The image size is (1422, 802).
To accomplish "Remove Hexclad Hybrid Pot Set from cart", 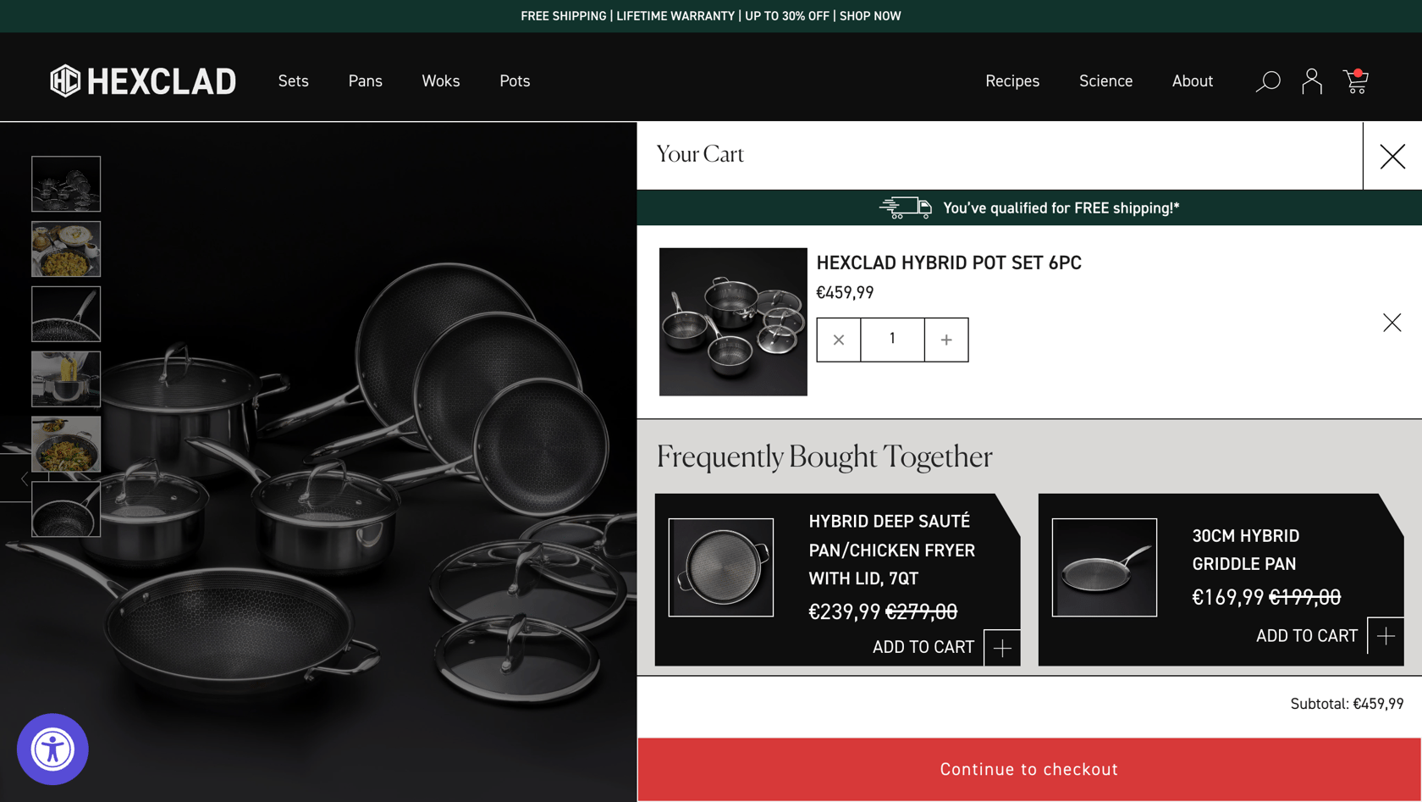I will tap(1392, 323).
